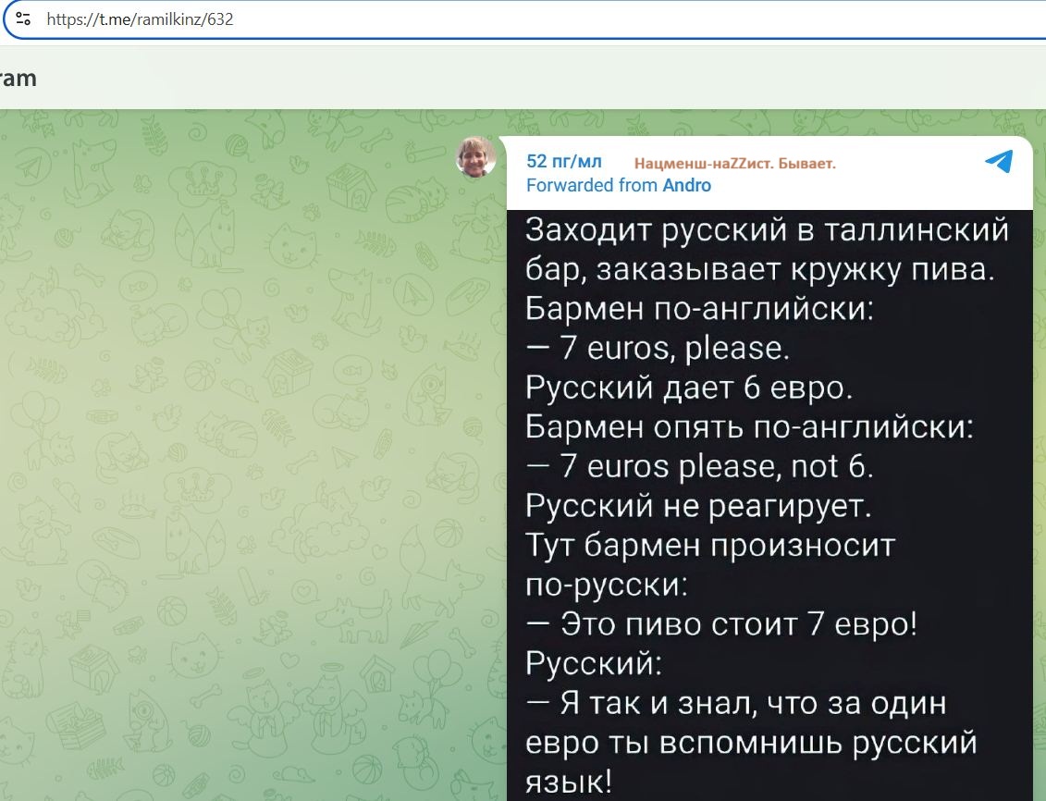This screenshot has height=801, width=1046.
Task: Open the joke image in the post
Action: point(769,505)
